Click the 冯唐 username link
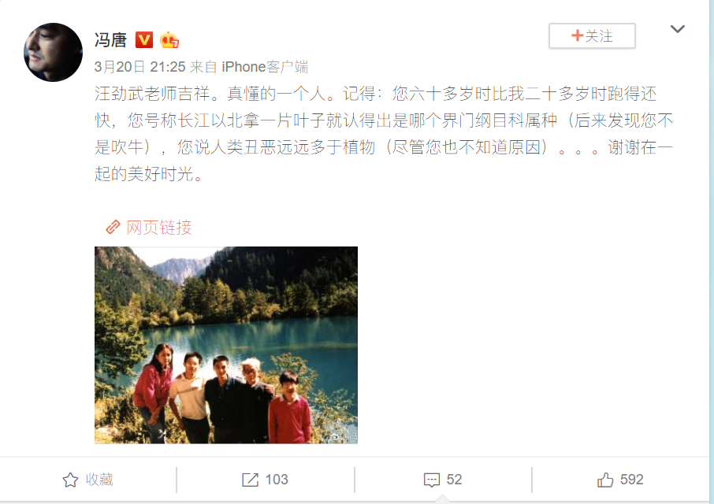Viewport: 714px width, 504px height. [110, 40]
